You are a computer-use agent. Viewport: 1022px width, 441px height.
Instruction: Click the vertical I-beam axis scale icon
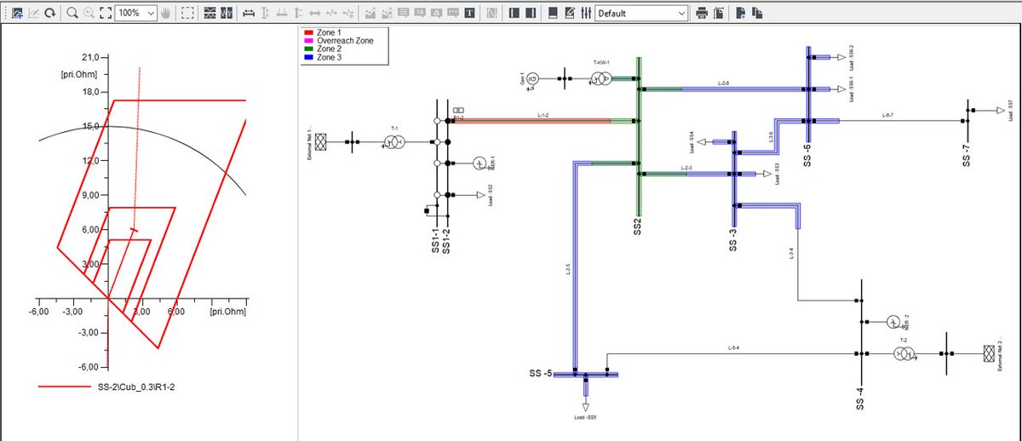265,13
